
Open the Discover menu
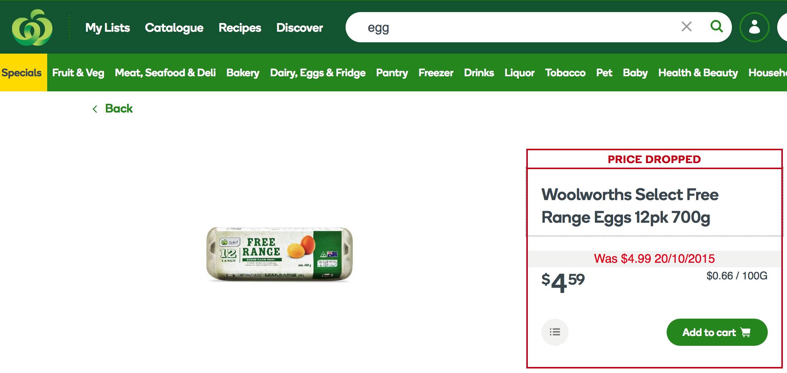[x=300, y=28]
